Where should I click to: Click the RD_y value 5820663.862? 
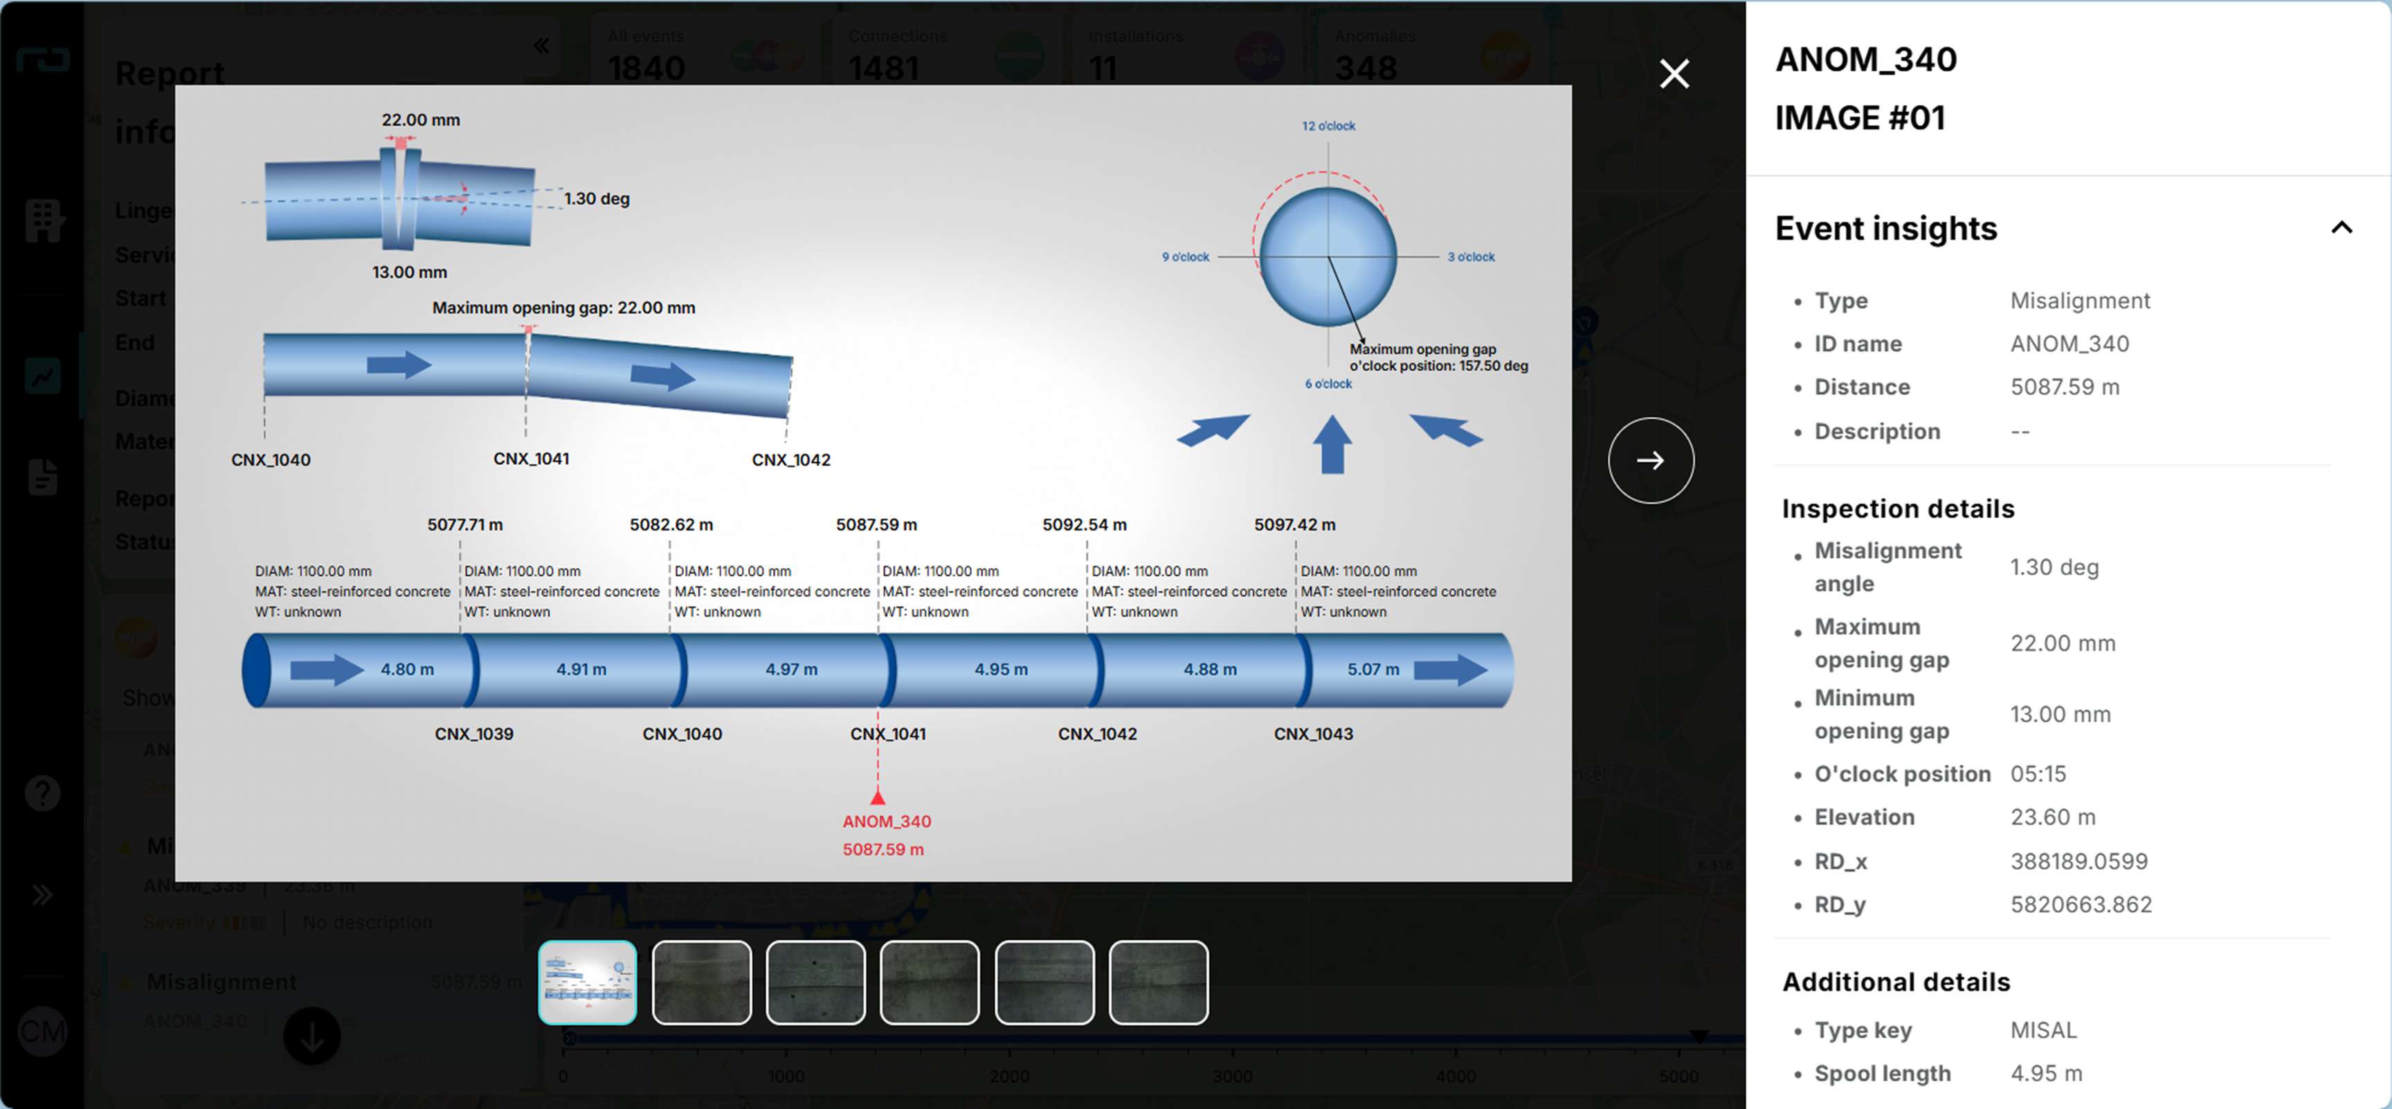(x=2081, y=905)
